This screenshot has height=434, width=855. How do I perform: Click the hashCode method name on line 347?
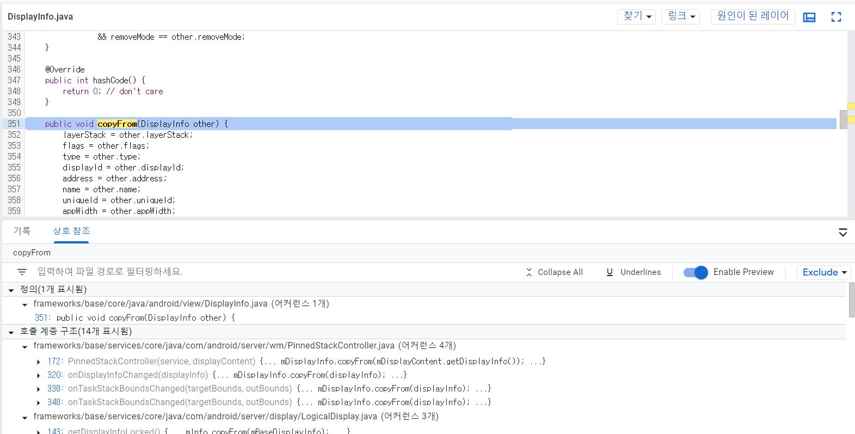point(110,81)
